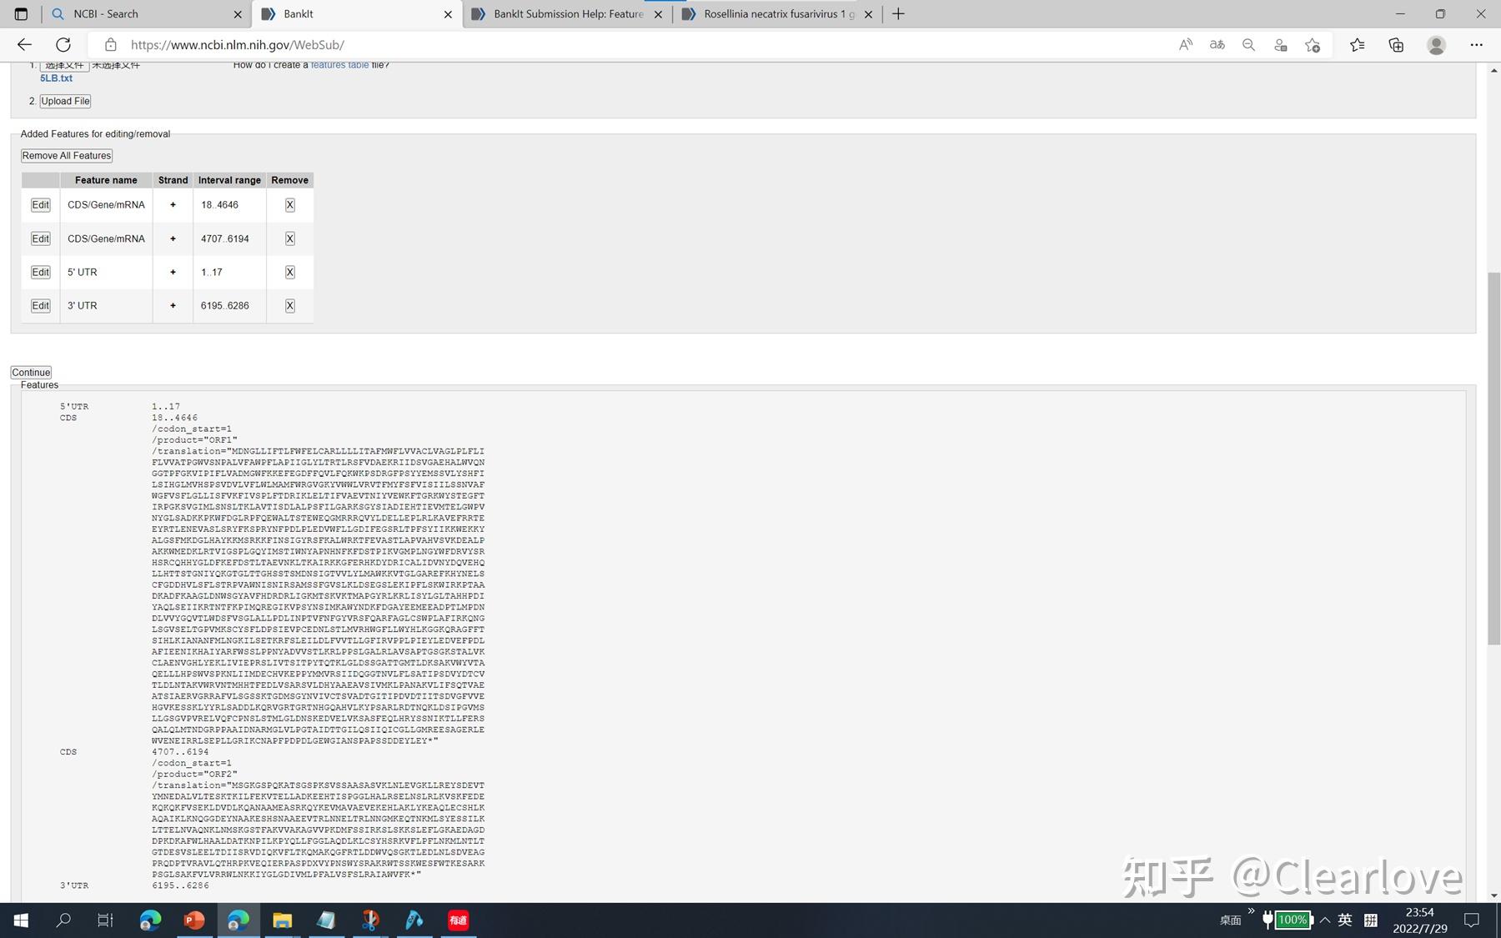
Task: Adjust the 100% volume indicator in tray
Action: click(x=1292, y=920)
